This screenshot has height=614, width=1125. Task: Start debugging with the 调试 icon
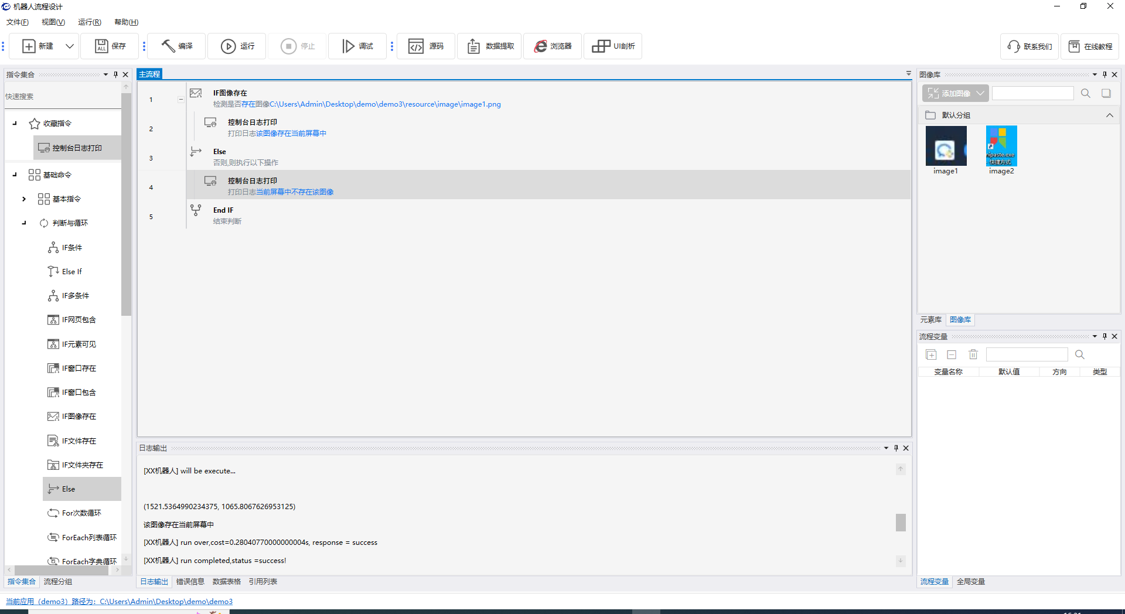click(x=348, y=46)
